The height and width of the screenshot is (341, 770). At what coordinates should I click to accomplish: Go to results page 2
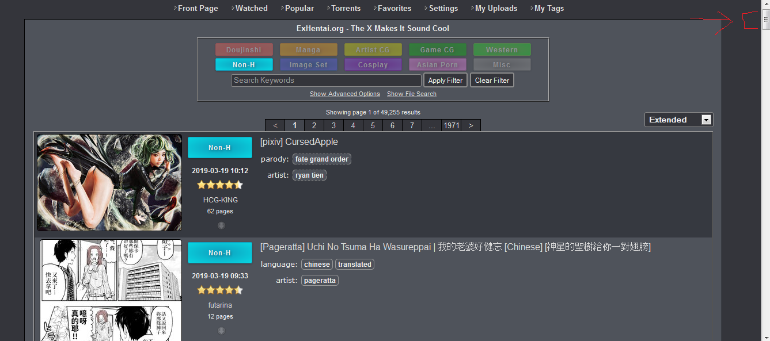tap(314, 125)
